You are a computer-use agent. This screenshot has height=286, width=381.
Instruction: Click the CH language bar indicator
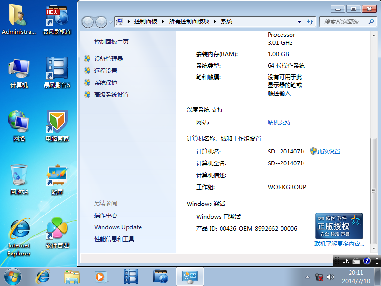[346, 261]
